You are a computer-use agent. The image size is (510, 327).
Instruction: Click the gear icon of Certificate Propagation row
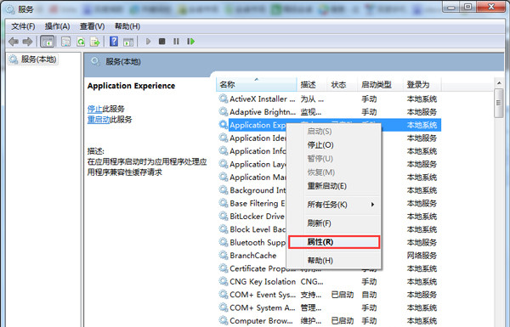click(224, 268)
